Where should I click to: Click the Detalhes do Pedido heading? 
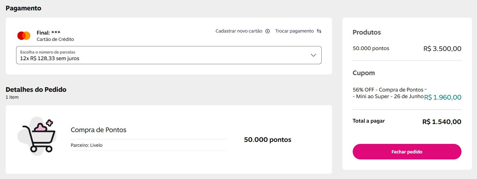36,89
